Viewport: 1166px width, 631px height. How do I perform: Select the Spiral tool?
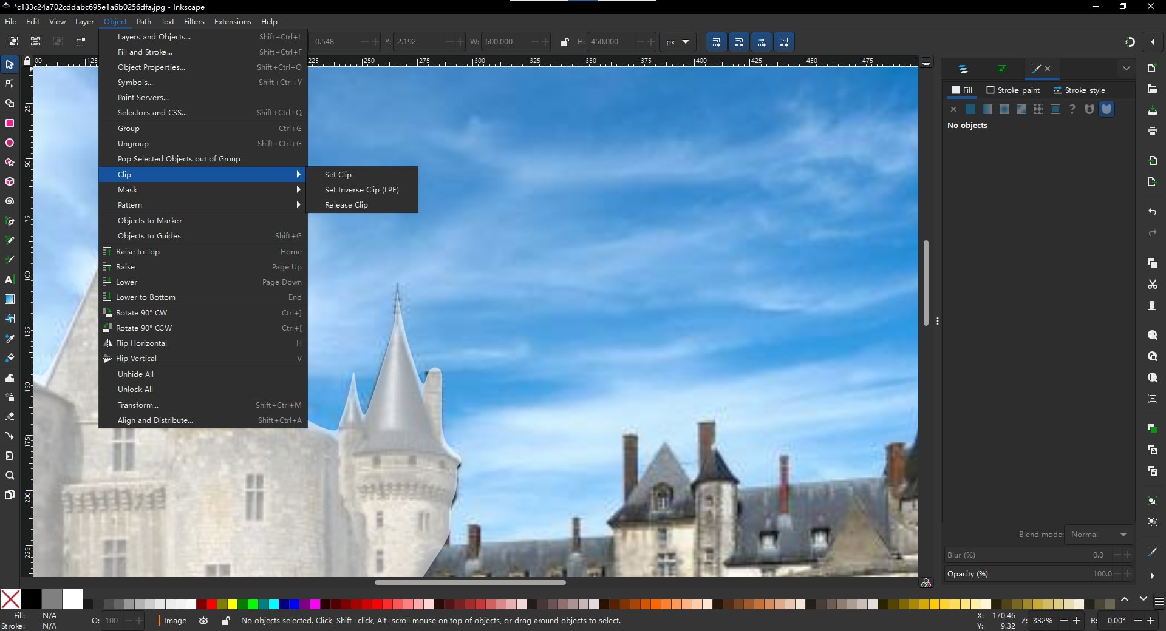(x=10, y=201)
